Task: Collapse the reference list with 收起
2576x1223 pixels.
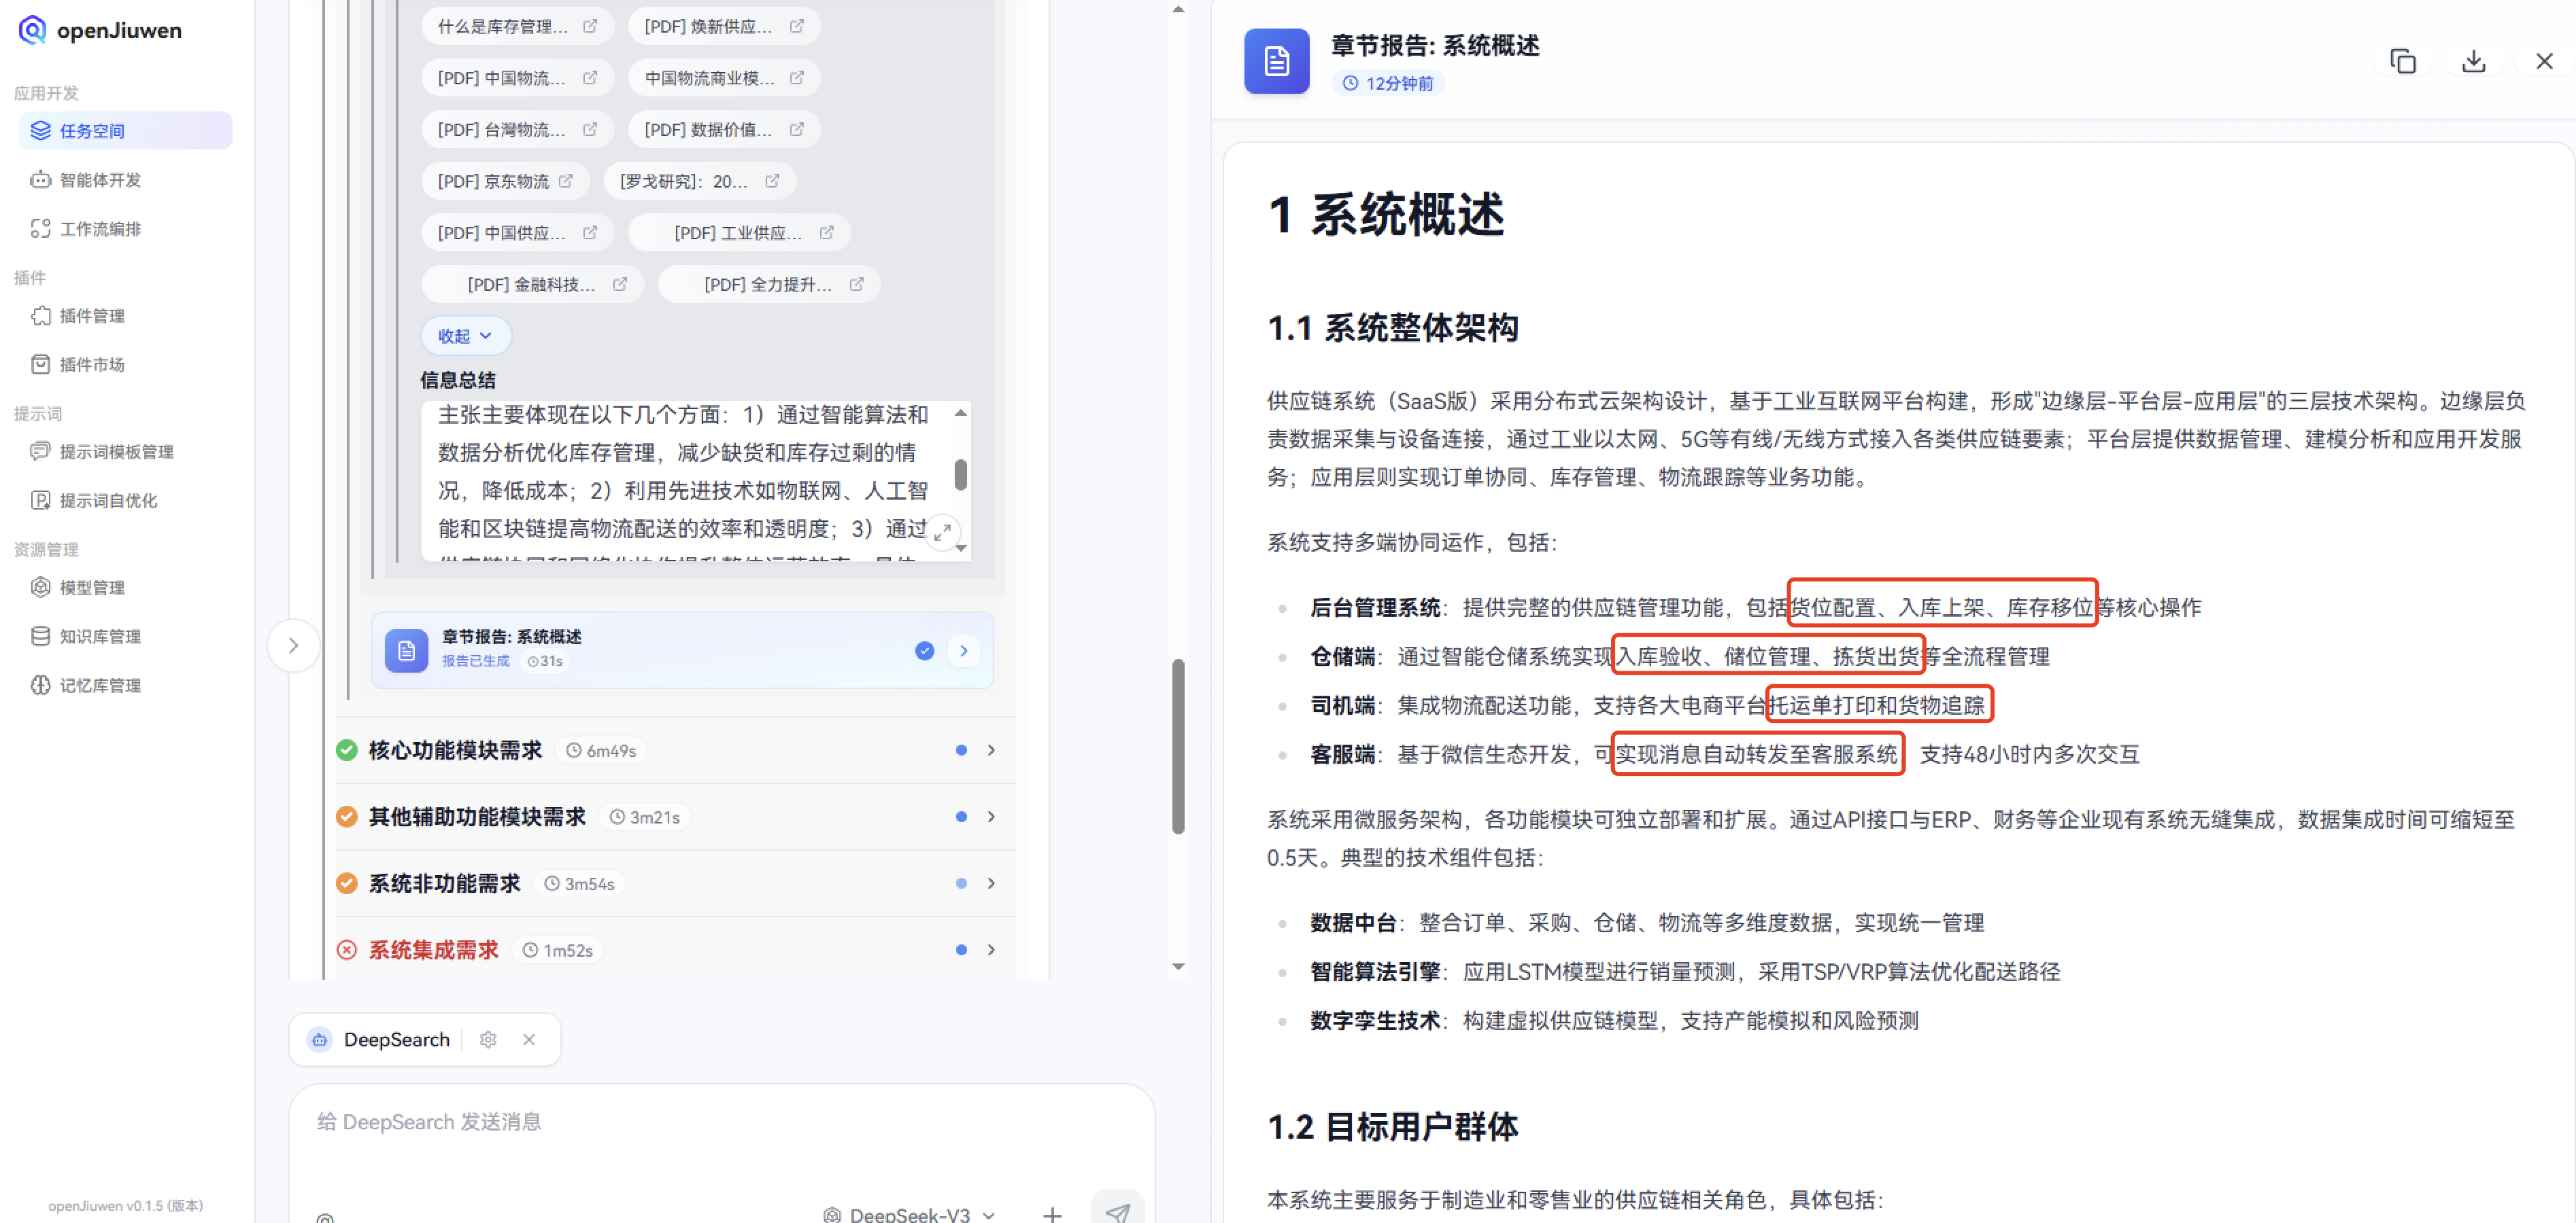Action: [x=465, y=335]
